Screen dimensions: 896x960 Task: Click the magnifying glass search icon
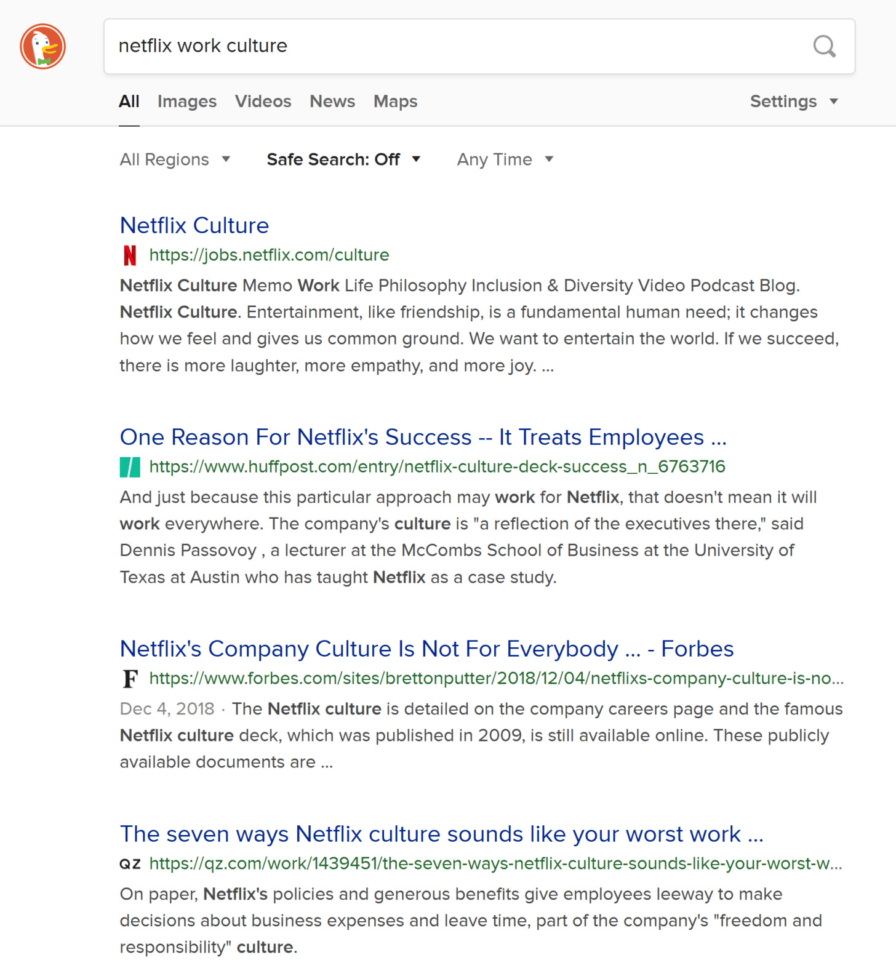pyautogui.click(x=824, y=46)
